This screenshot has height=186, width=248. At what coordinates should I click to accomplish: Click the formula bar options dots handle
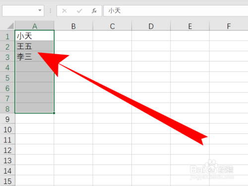click(x=51, y=11)
